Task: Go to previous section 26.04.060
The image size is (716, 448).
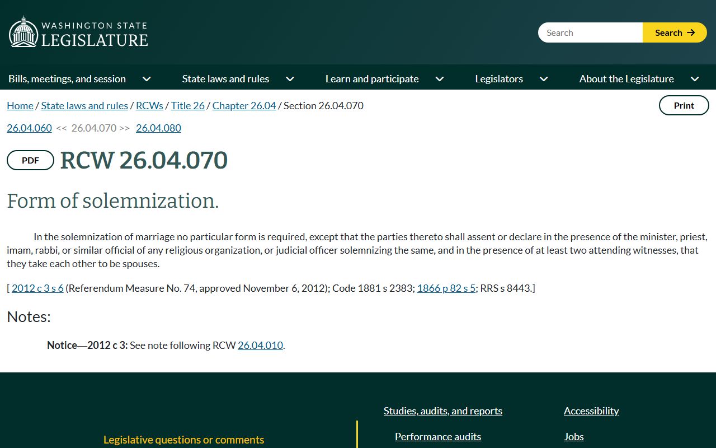Action: [29, 128]
